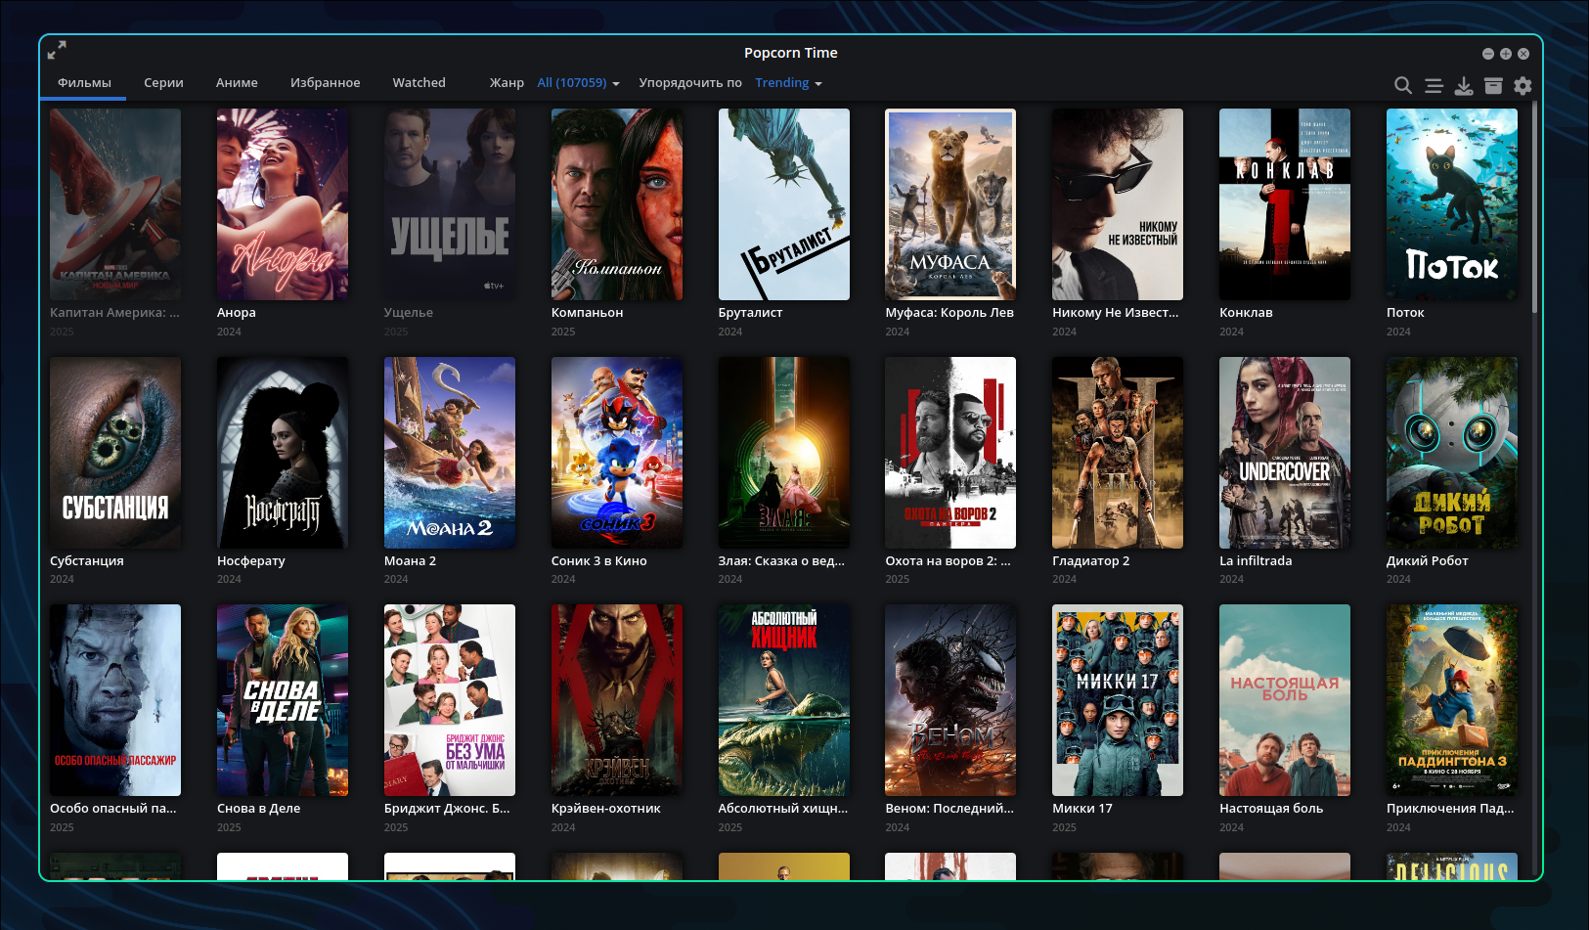
Task: Click the Настоящая боль title text
Action: pyautogui.click(x=1271, y=809)
